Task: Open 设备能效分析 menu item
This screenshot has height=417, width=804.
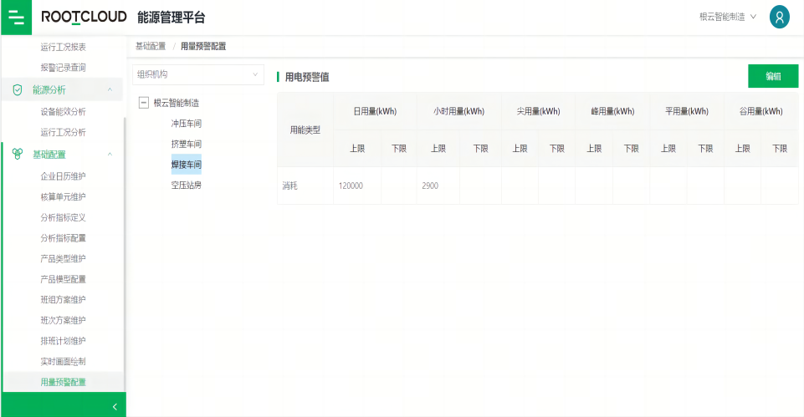Action: pos(63,111)
